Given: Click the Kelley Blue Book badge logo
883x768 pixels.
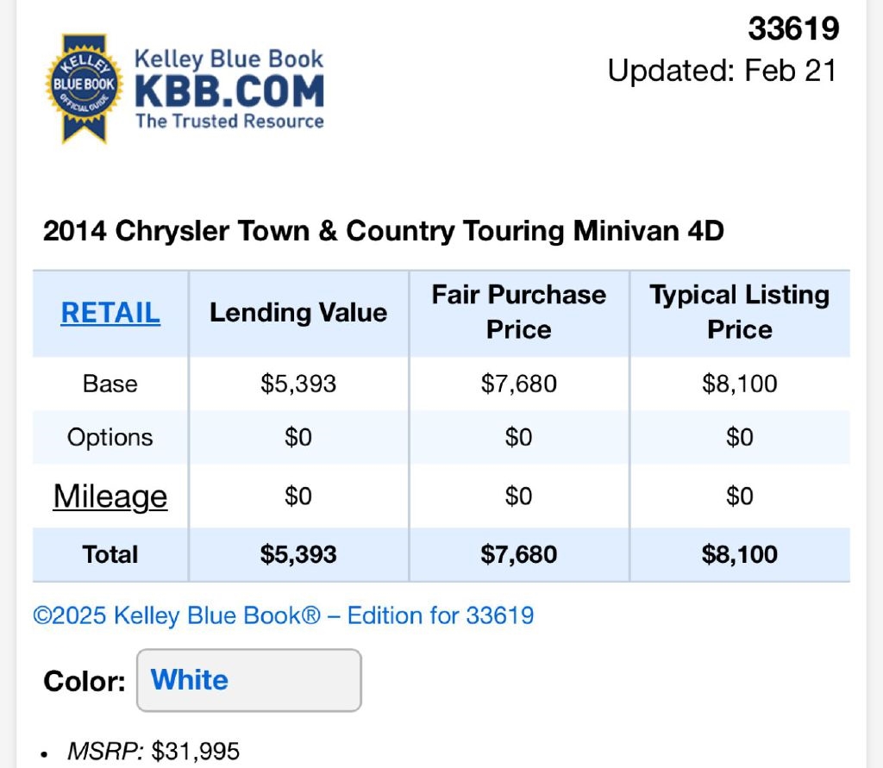Looking at the screenshot, I should coord(84,87).
